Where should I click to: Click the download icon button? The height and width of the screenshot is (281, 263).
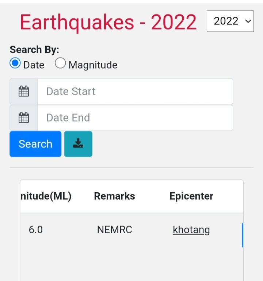78,144
